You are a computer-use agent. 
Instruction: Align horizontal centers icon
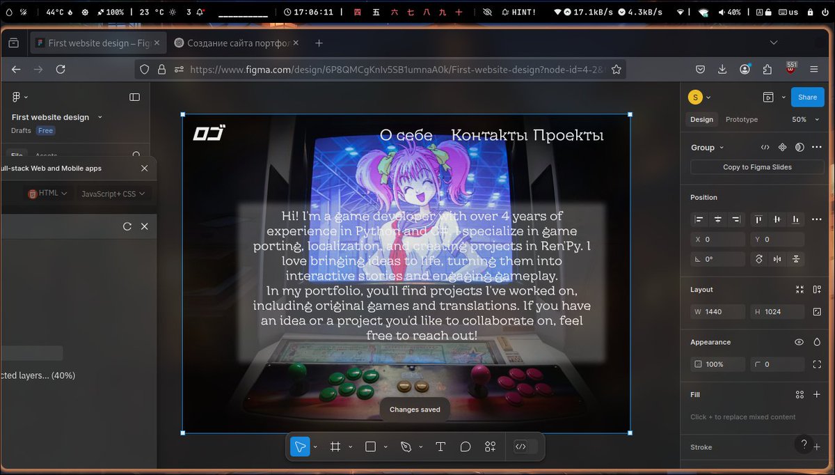(717, 219)
